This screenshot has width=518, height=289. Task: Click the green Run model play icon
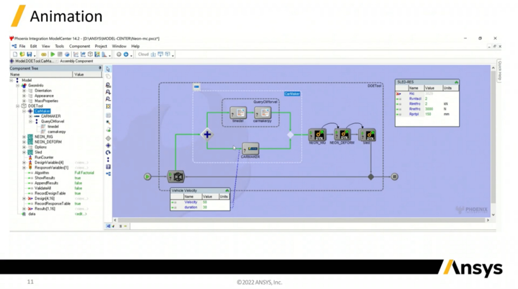(52, 54)
